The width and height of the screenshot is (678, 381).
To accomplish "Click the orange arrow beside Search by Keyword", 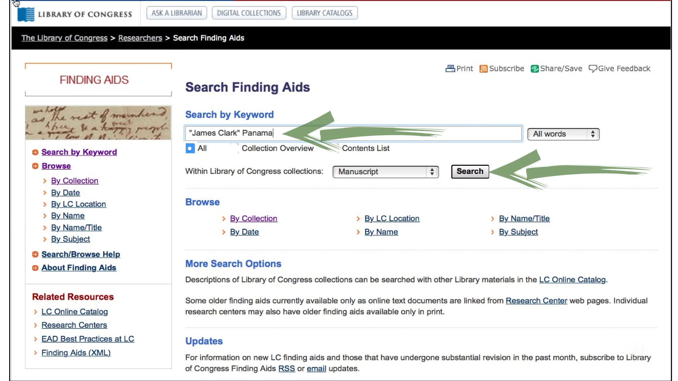I will coord(35,152).
